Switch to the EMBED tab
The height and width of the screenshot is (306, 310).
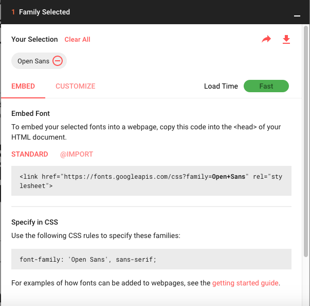point(23,86)
